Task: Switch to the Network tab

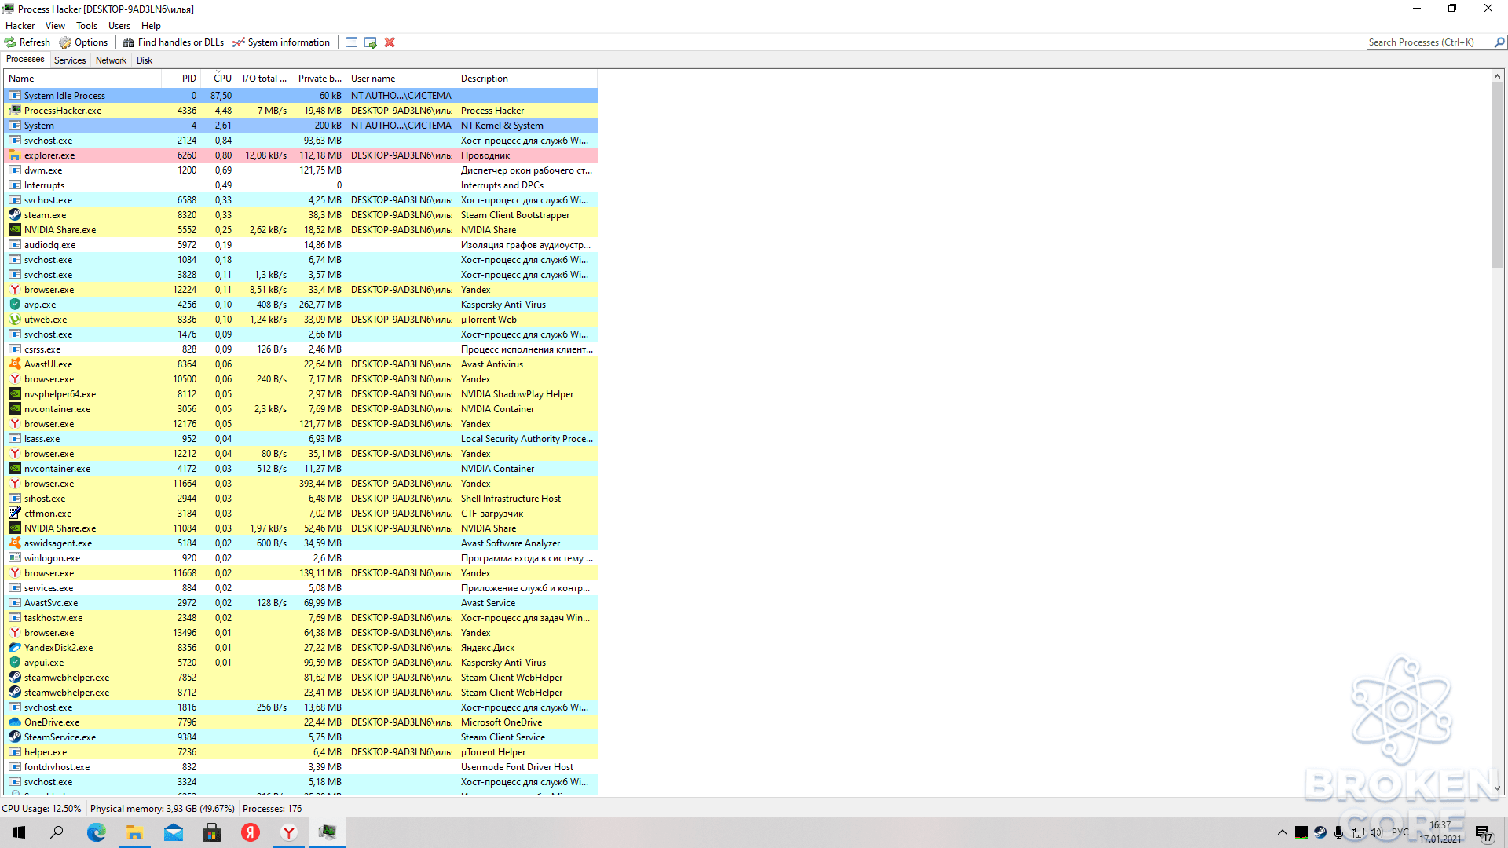Action: [x=111, y=60]
